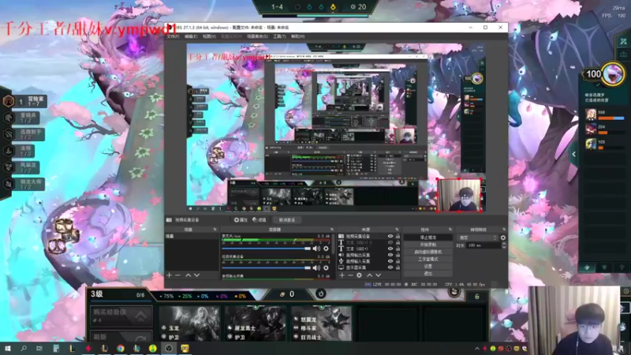Lock the video capture device source

click(x=398, y=236)
